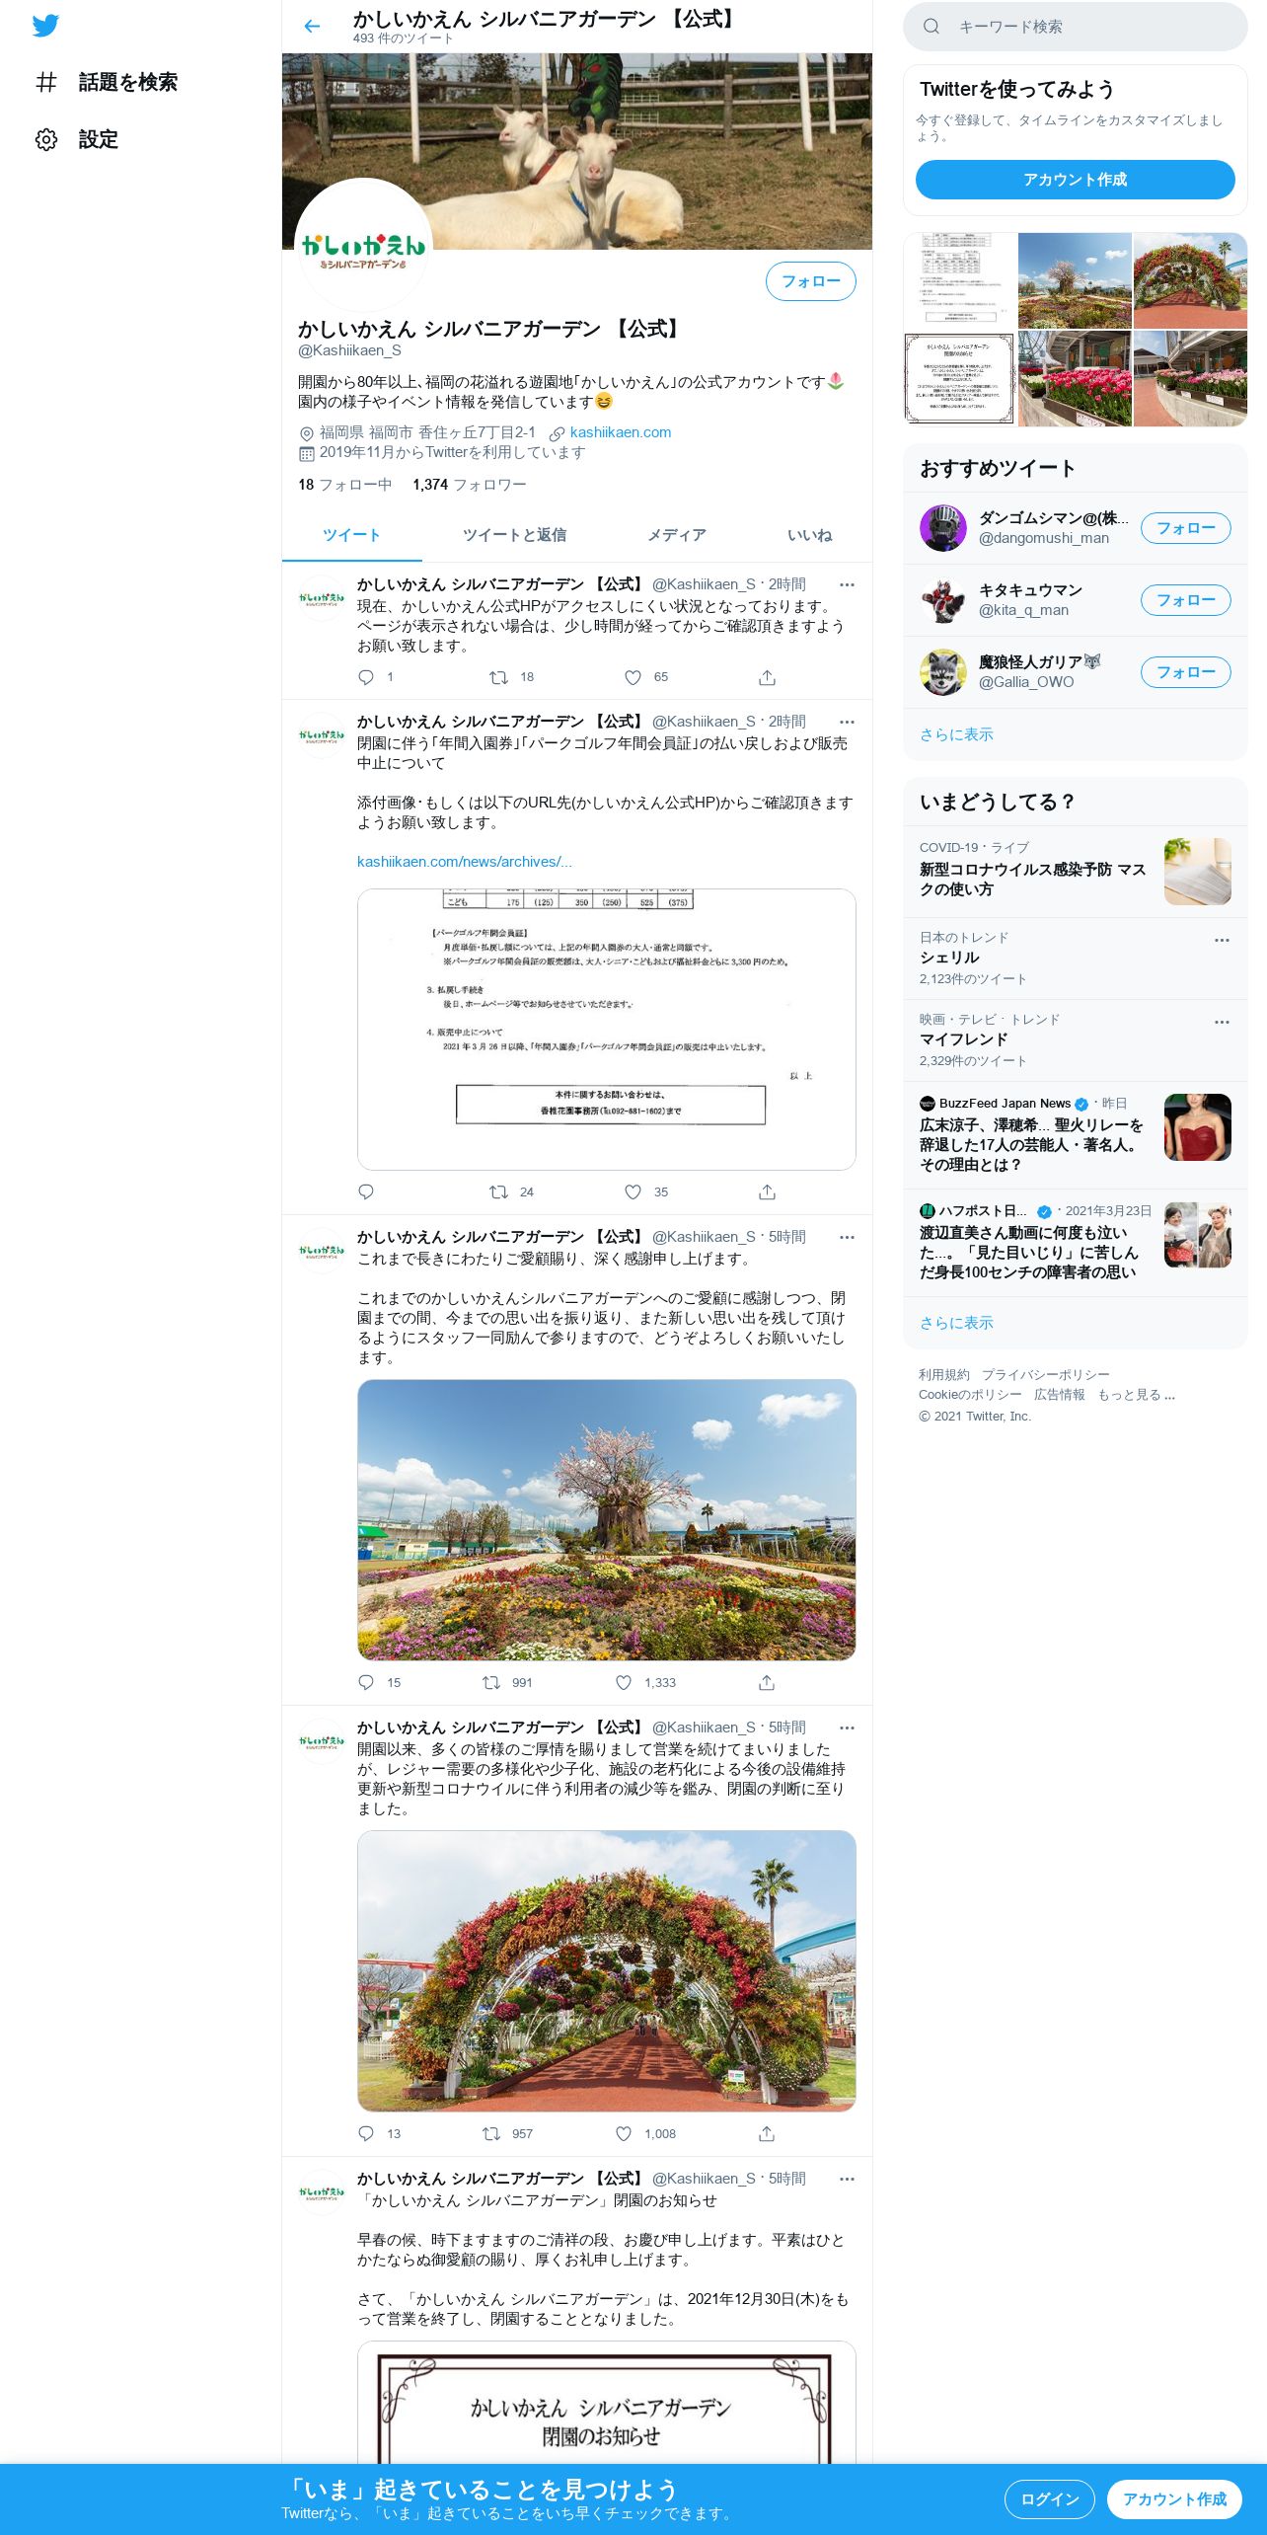This screenshot has width=1267, height=2535.
Task: Like the tweet with 35 likes
Action: [x=633, y=1192]
